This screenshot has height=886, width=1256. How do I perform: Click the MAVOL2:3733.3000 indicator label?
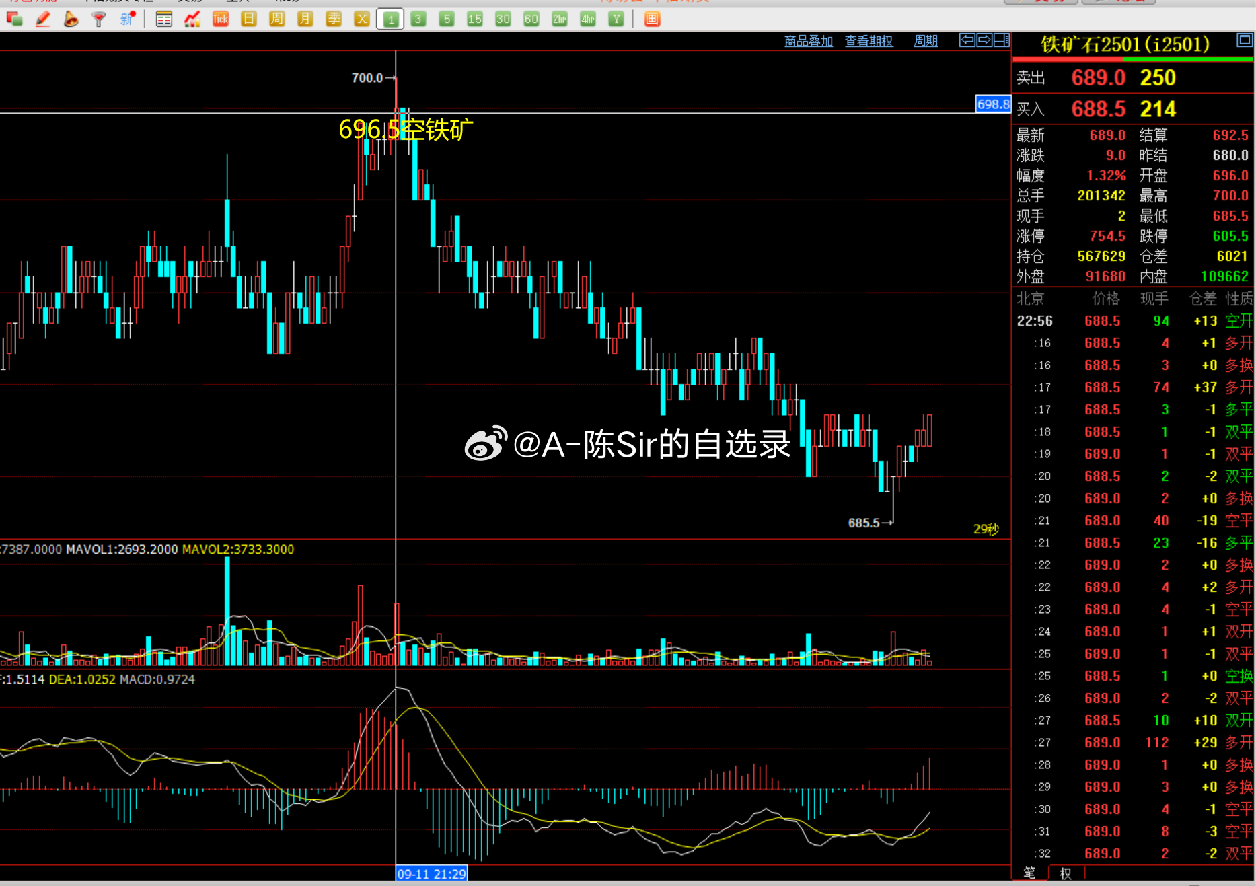(238, 549)
